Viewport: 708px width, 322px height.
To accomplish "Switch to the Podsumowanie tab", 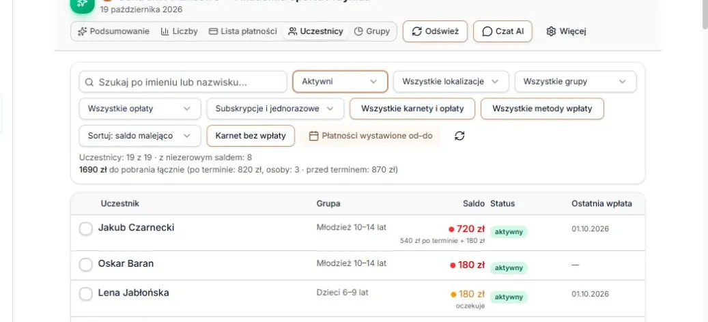I will (x=113, y=31).
